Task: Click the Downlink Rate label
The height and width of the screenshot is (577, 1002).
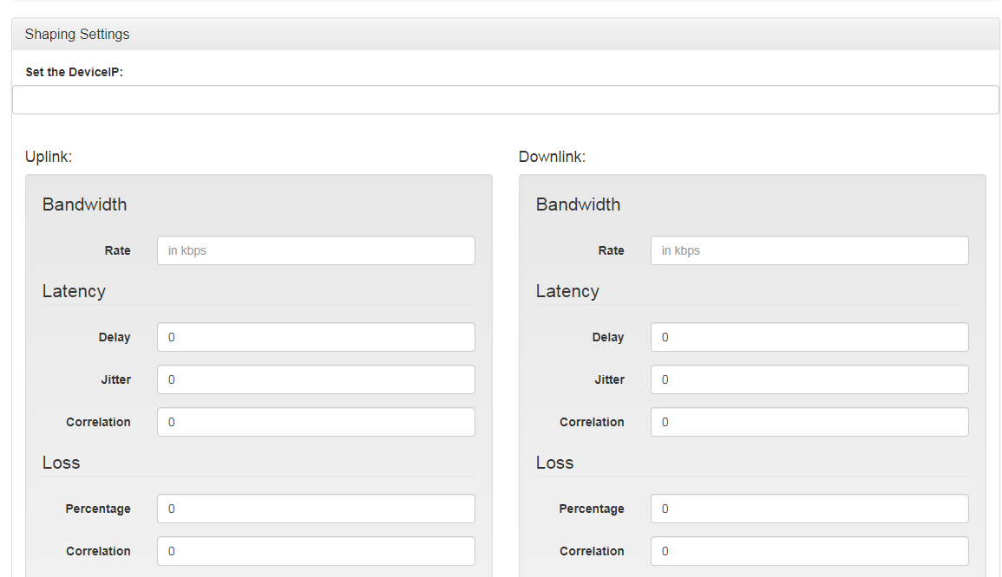Action: (611, 251)
